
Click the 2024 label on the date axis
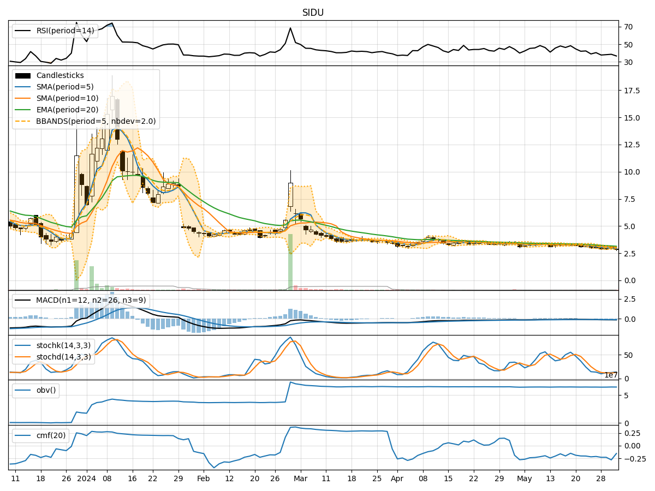tap(86, 478)
